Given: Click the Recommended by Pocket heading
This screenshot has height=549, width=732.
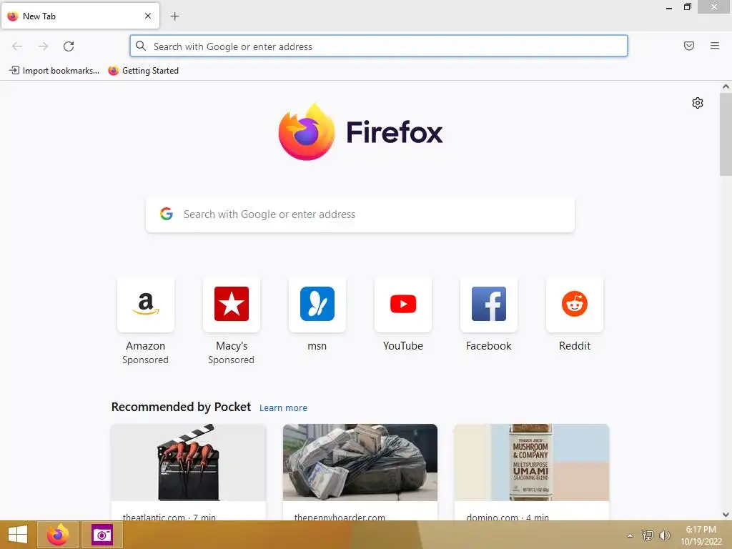Looking at the screenshot, I should click(181, 407).
